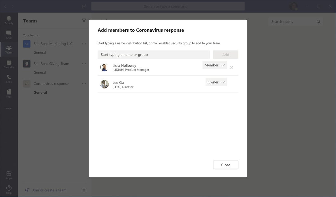
Task: Expand the Member role dropdown for Lidia
Action: click(x=214, y=65)
